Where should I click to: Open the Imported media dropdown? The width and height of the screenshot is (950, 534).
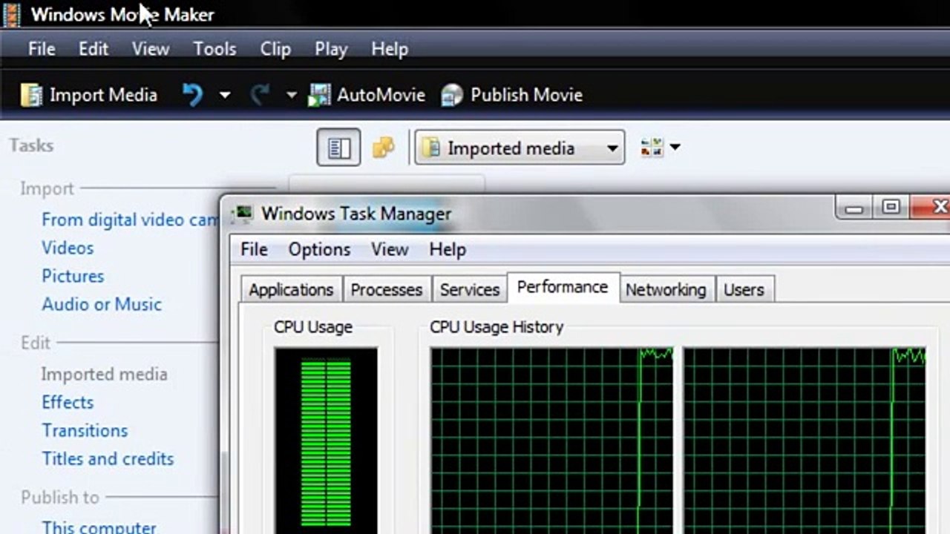pyautogui.click(x=520, y=148)
